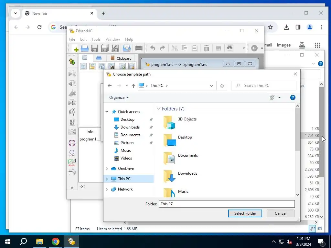Click the chamfer profile icon in sidebar

[x=72, y=172]
